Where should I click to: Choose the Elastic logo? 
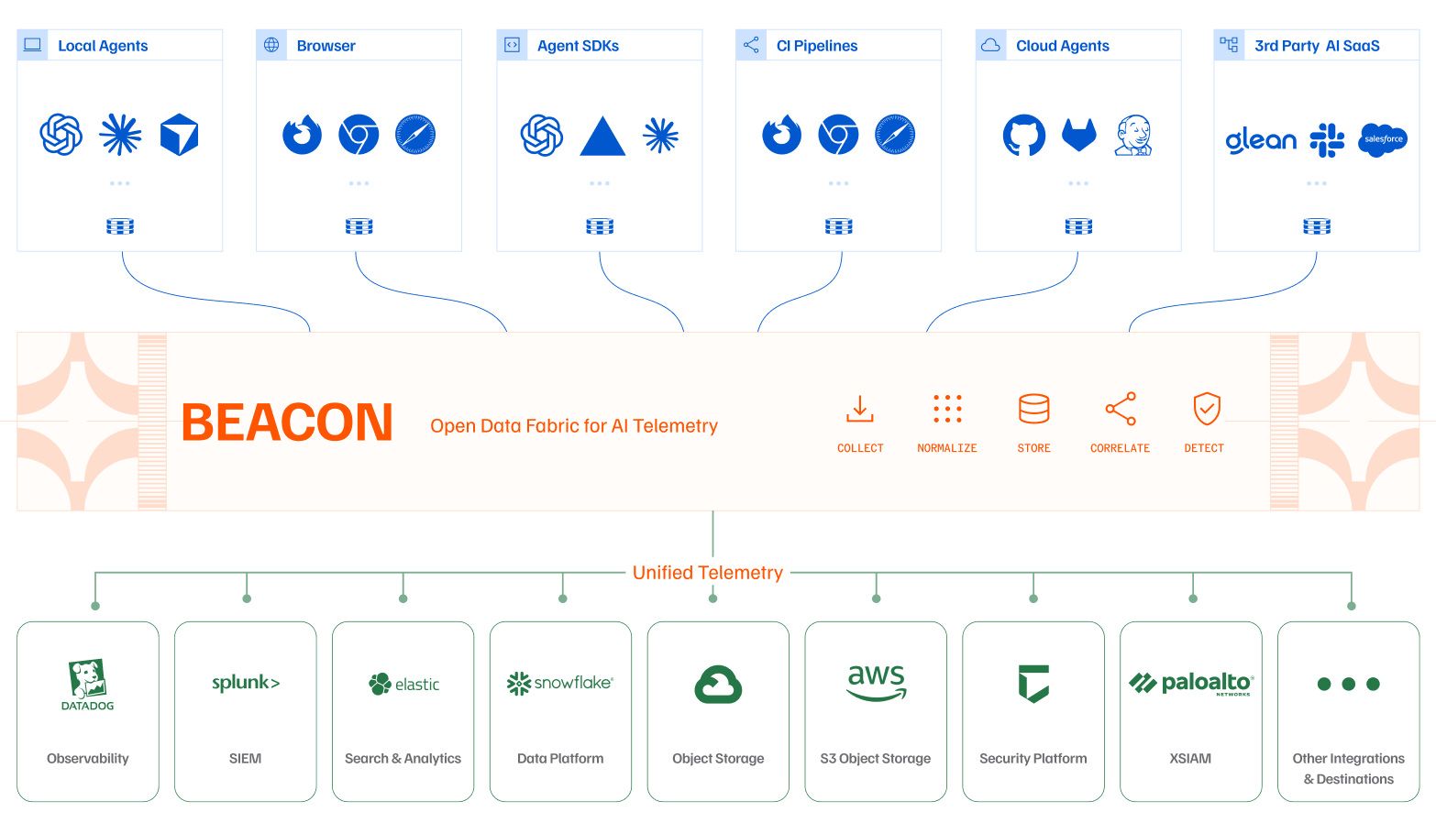click(x=404, y=684)
